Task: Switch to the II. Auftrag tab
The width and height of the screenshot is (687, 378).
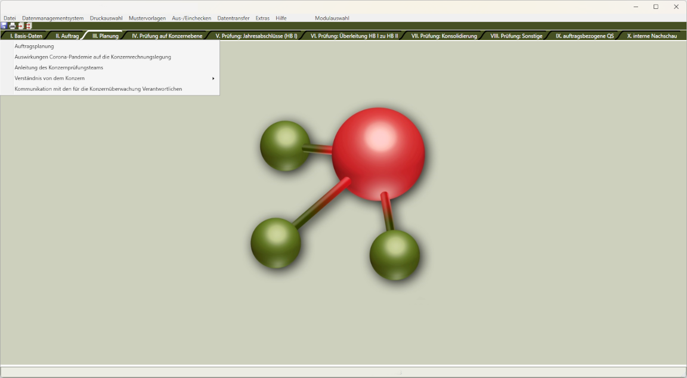Action: tap(67, 36)
